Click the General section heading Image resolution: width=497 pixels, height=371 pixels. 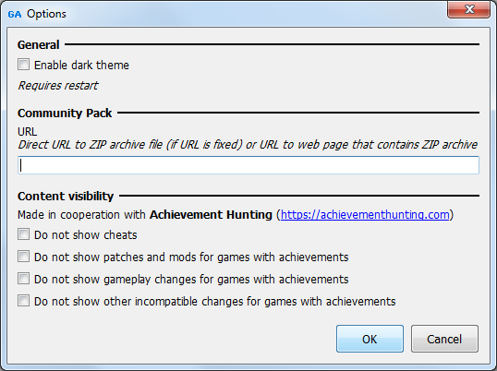tap(39, 44)
